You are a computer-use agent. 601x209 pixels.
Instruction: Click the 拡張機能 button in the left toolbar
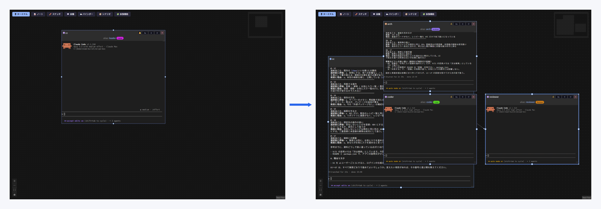tap(123, 14)
